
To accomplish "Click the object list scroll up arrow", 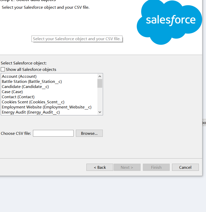I will click(100, 76).
